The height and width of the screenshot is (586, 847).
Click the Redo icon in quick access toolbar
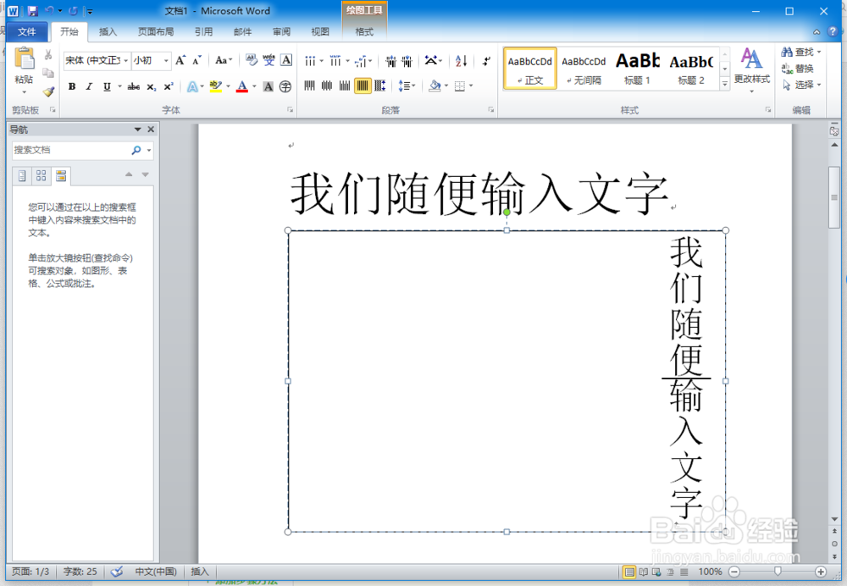point(73,11)
